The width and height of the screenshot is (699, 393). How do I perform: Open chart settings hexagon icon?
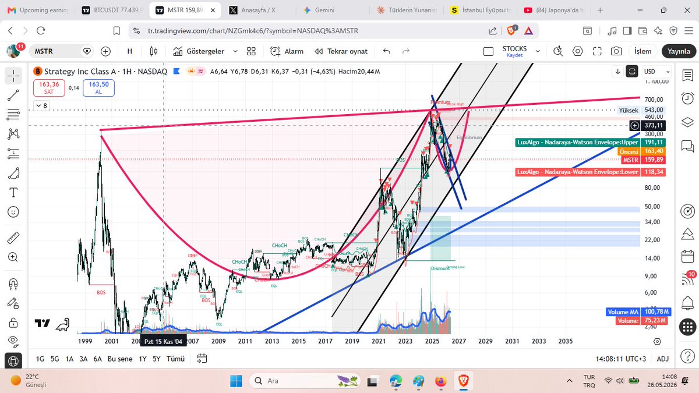coord(578,51)
